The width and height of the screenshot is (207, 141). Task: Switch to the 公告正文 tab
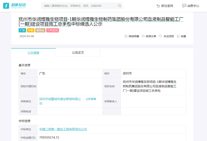click(x=78, y=53)
